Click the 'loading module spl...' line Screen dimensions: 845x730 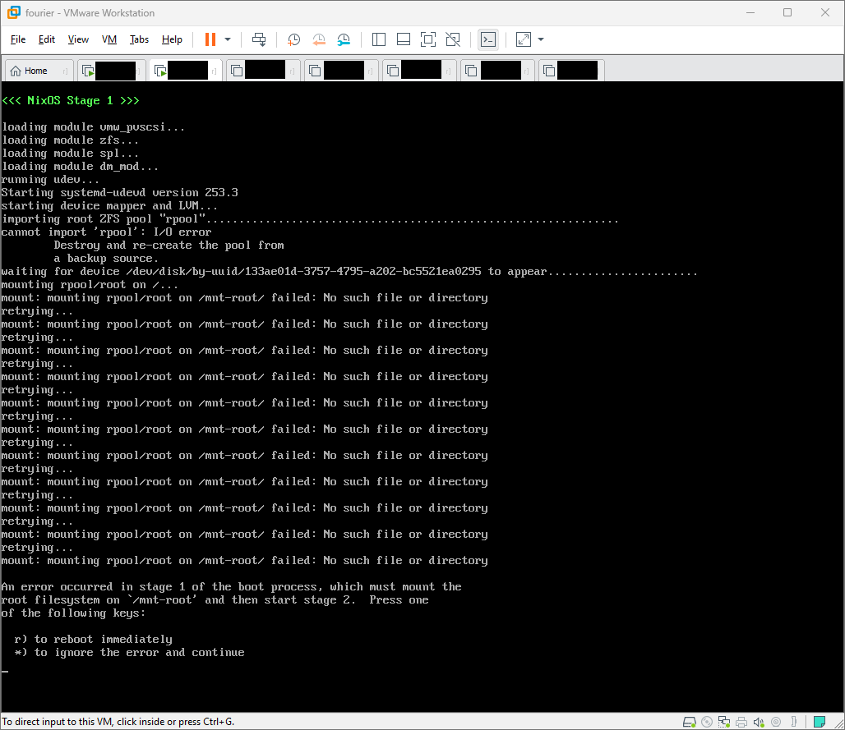tap(70, 154)
